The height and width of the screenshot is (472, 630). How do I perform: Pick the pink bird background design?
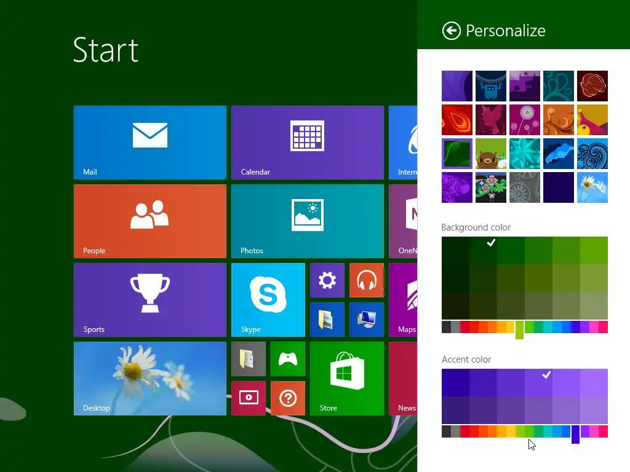pos(490,120)
